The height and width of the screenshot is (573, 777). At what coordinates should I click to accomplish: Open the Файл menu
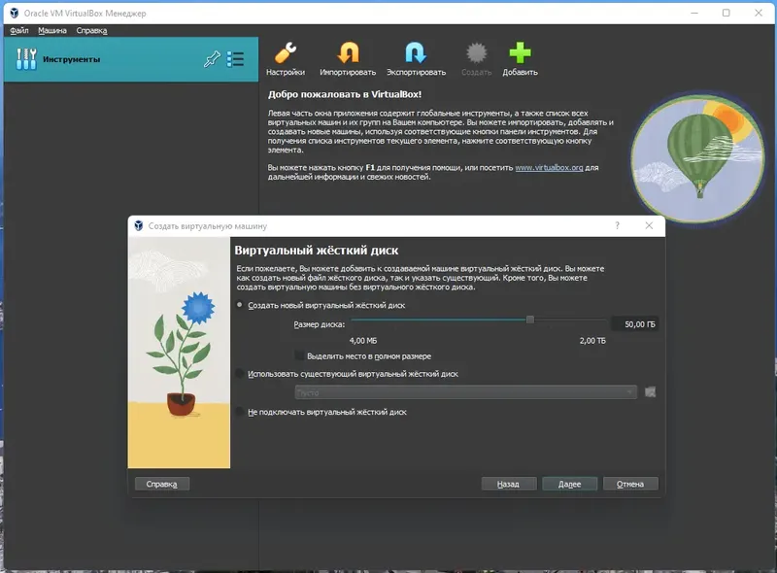[x=19, y=31]
